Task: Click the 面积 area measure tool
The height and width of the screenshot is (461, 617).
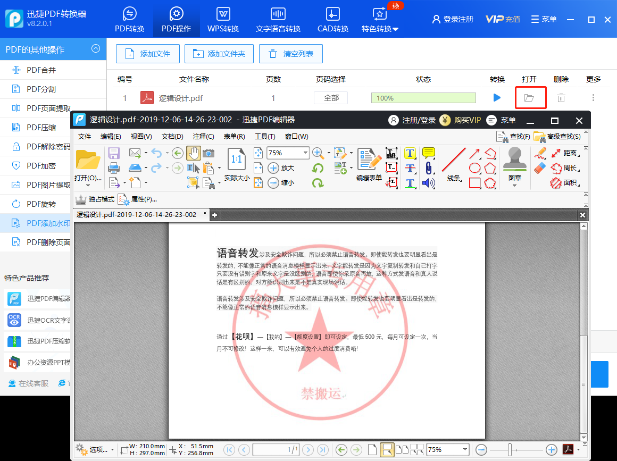Action: (565, 183)
